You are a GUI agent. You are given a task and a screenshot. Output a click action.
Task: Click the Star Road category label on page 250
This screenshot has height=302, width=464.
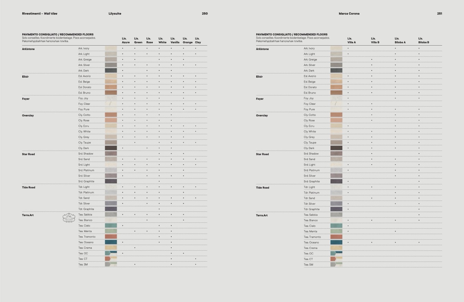(x=28, y=154)
